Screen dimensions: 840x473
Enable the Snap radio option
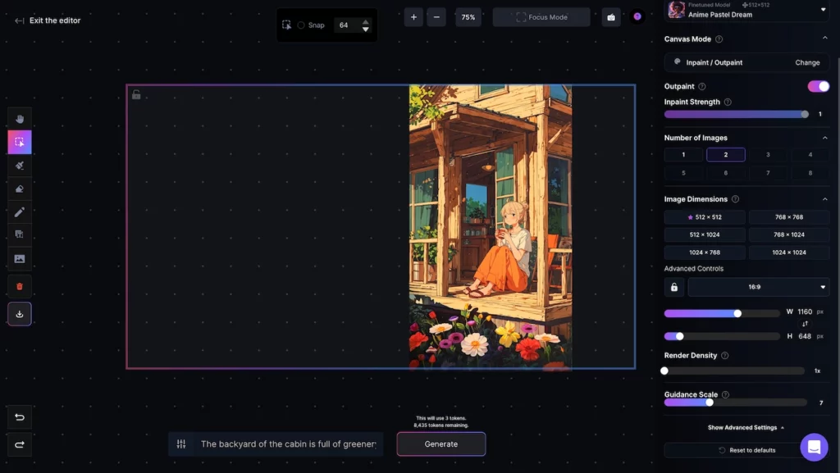click(x=301, y=25)
